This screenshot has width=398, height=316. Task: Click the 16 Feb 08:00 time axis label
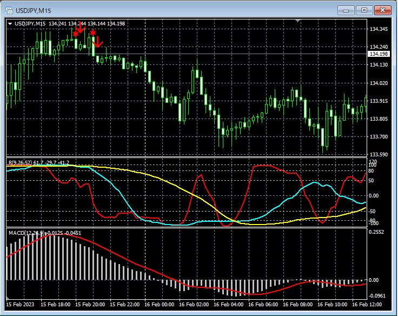tap(298, 305)
